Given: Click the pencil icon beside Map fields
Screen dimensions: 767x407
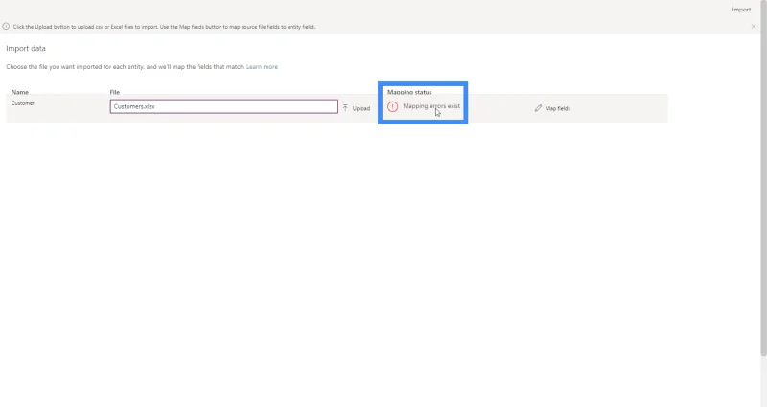Looking at the screenshot, I should point(538,108).
